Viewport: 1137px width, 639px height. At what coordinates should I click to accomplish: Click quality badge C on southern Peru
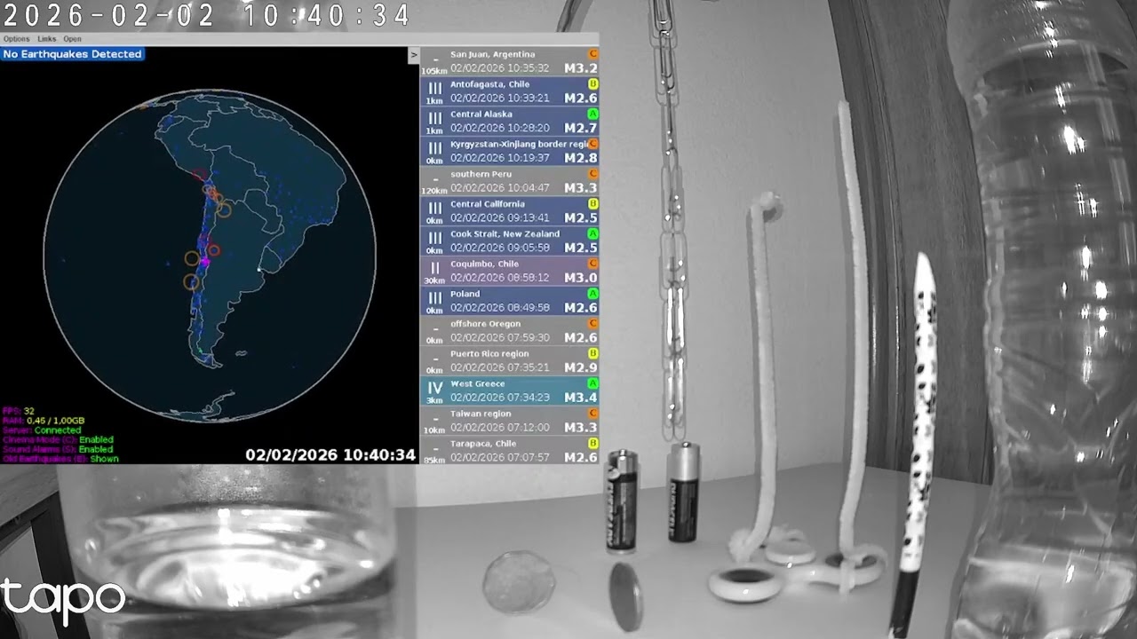click(593, 174)
